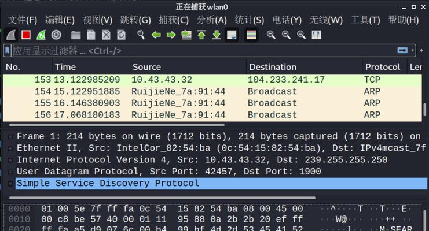Select packet 154 ARP row
Viewport: 429px width, 231px height.
click(212, 91)
